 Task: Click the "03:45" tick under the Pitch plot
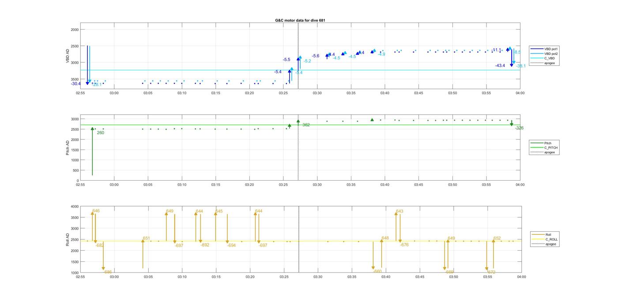click(419, 185)
